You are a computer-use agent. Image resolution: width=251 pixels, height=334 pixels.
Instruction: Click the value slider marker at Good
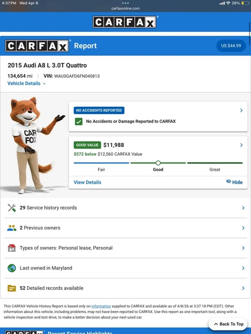[x=158, y=163]
